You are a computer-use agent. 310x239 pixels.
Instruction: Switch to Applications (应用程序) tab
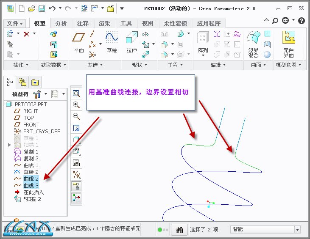pos(209,23)
